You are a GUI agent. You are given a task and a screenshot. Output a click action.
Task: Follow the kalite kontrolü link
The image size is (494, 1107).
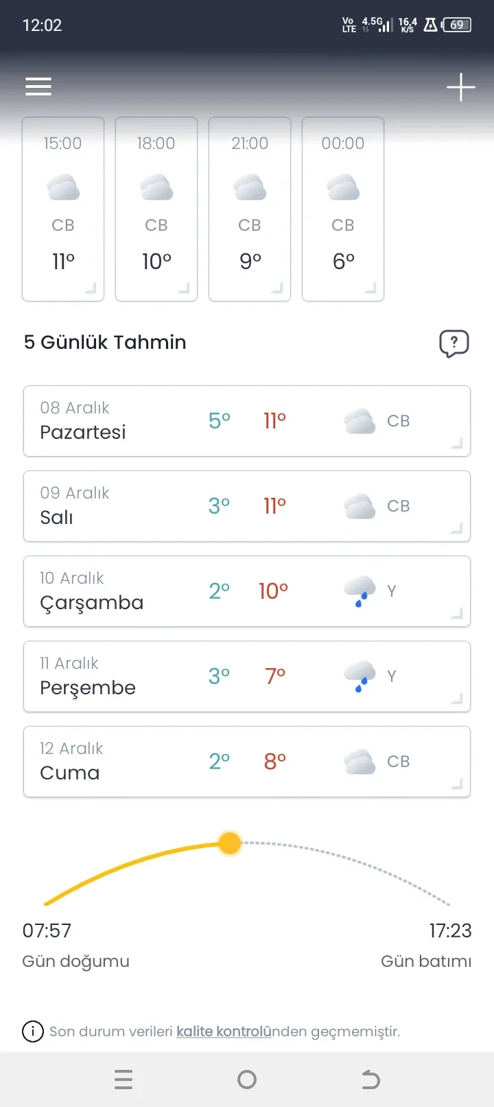[224, 1031]
